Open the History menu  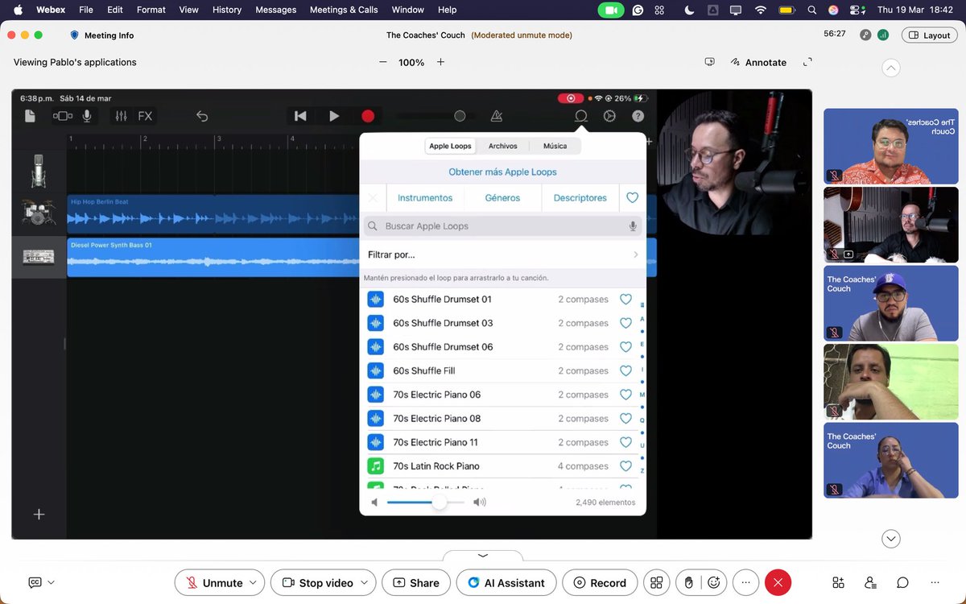coord(227,10)
